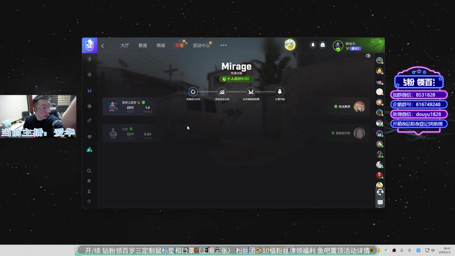Go back with the left arrow
The image size is (455, 256).
pos(102,46)
